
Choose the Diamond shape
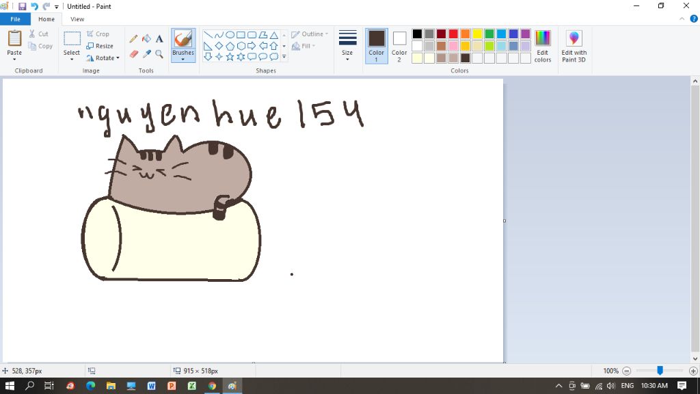tap(219, 46)
